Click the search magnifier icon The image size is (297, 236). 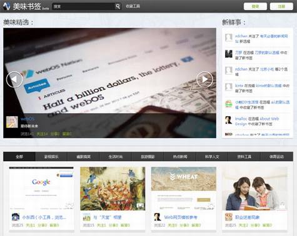coord(118,6)
